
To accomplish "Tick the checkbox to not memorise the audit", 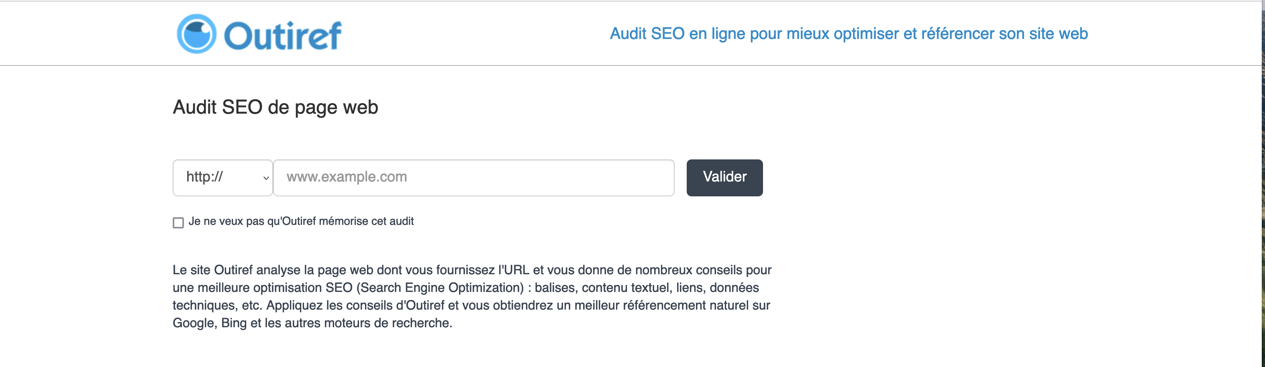I will click(x=178, y=222).
